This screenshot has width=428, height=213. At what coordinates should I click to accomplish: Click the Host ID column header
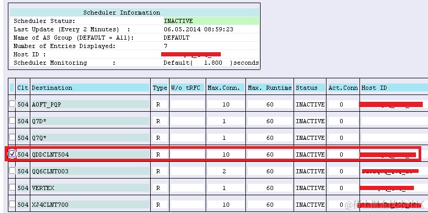coord(394,88)
